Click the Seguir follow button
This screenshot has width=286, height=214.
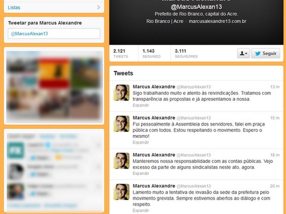click(266, 53)
